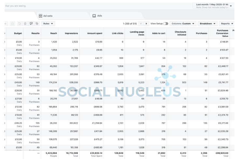Screen dimensions: 239x162
Task: Open the Last month date range picker
Action: point(214,6)
